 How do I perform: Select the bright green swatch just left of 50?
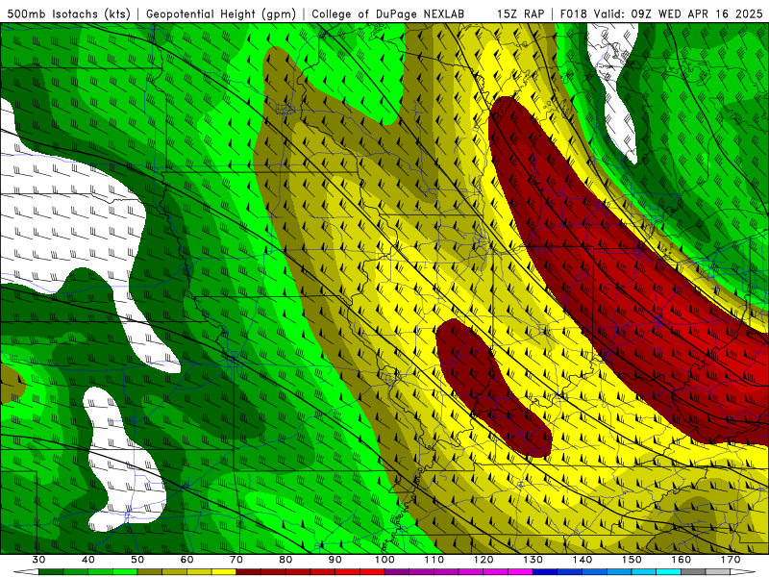point(125,572)
